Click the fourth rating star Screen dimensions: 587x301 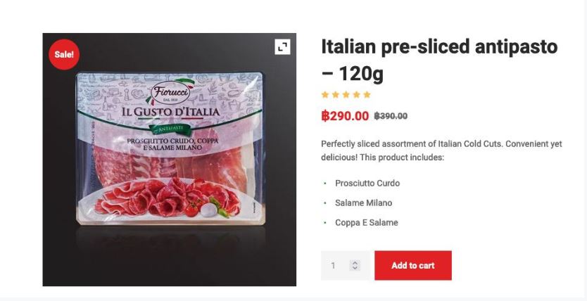click(x=356, y=95)
